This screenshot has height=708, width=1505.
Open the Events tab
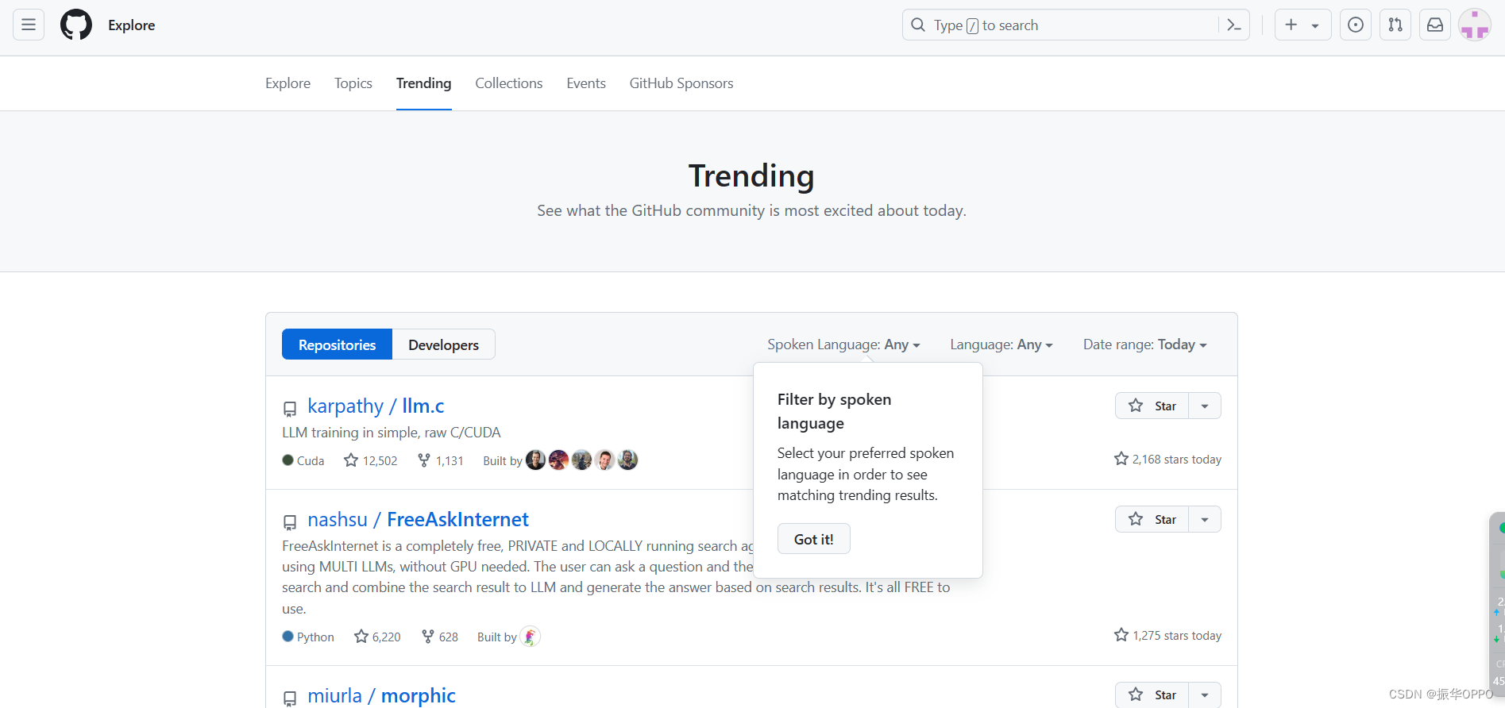click(x=586, y=83)
